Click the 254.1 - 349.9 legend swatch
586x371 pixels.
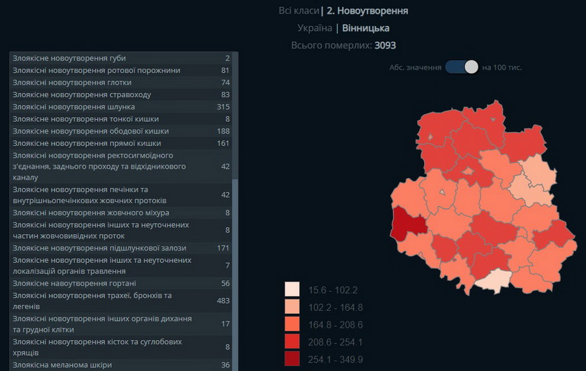coord(292,359)
